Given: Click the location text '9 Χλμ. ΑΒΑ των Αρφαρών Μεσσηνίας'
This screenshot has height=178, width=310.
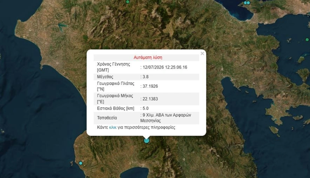Looking at the screenshot, I should pos(166,118).
